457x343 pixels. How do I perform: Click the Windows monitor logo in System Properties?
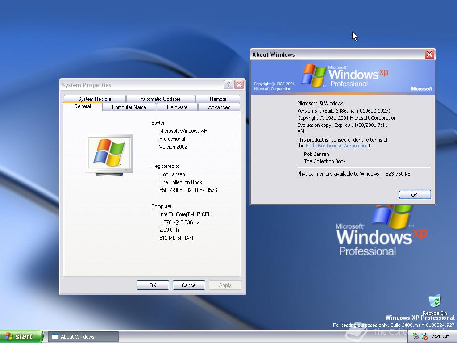coord(110,155)
